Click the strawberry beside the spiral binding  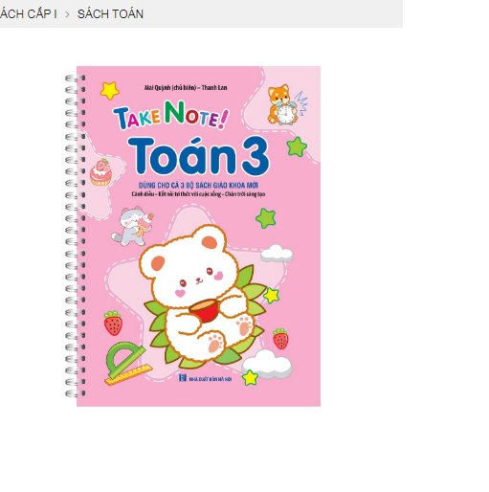pyautogui.click(x=113, y=324)
